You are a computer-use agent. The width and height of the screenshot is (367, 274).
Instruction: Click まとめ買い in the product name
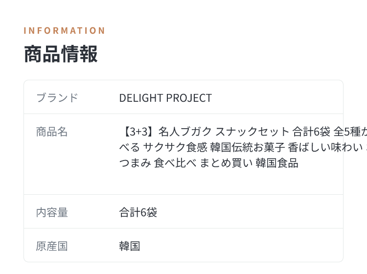226,163
